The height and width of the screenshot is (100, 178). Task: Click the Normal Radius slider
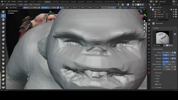[169, 64]
